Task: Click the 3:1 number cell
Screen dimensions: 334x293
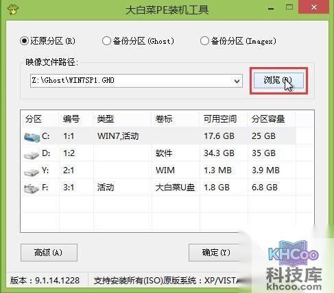Action: point(69,188)
